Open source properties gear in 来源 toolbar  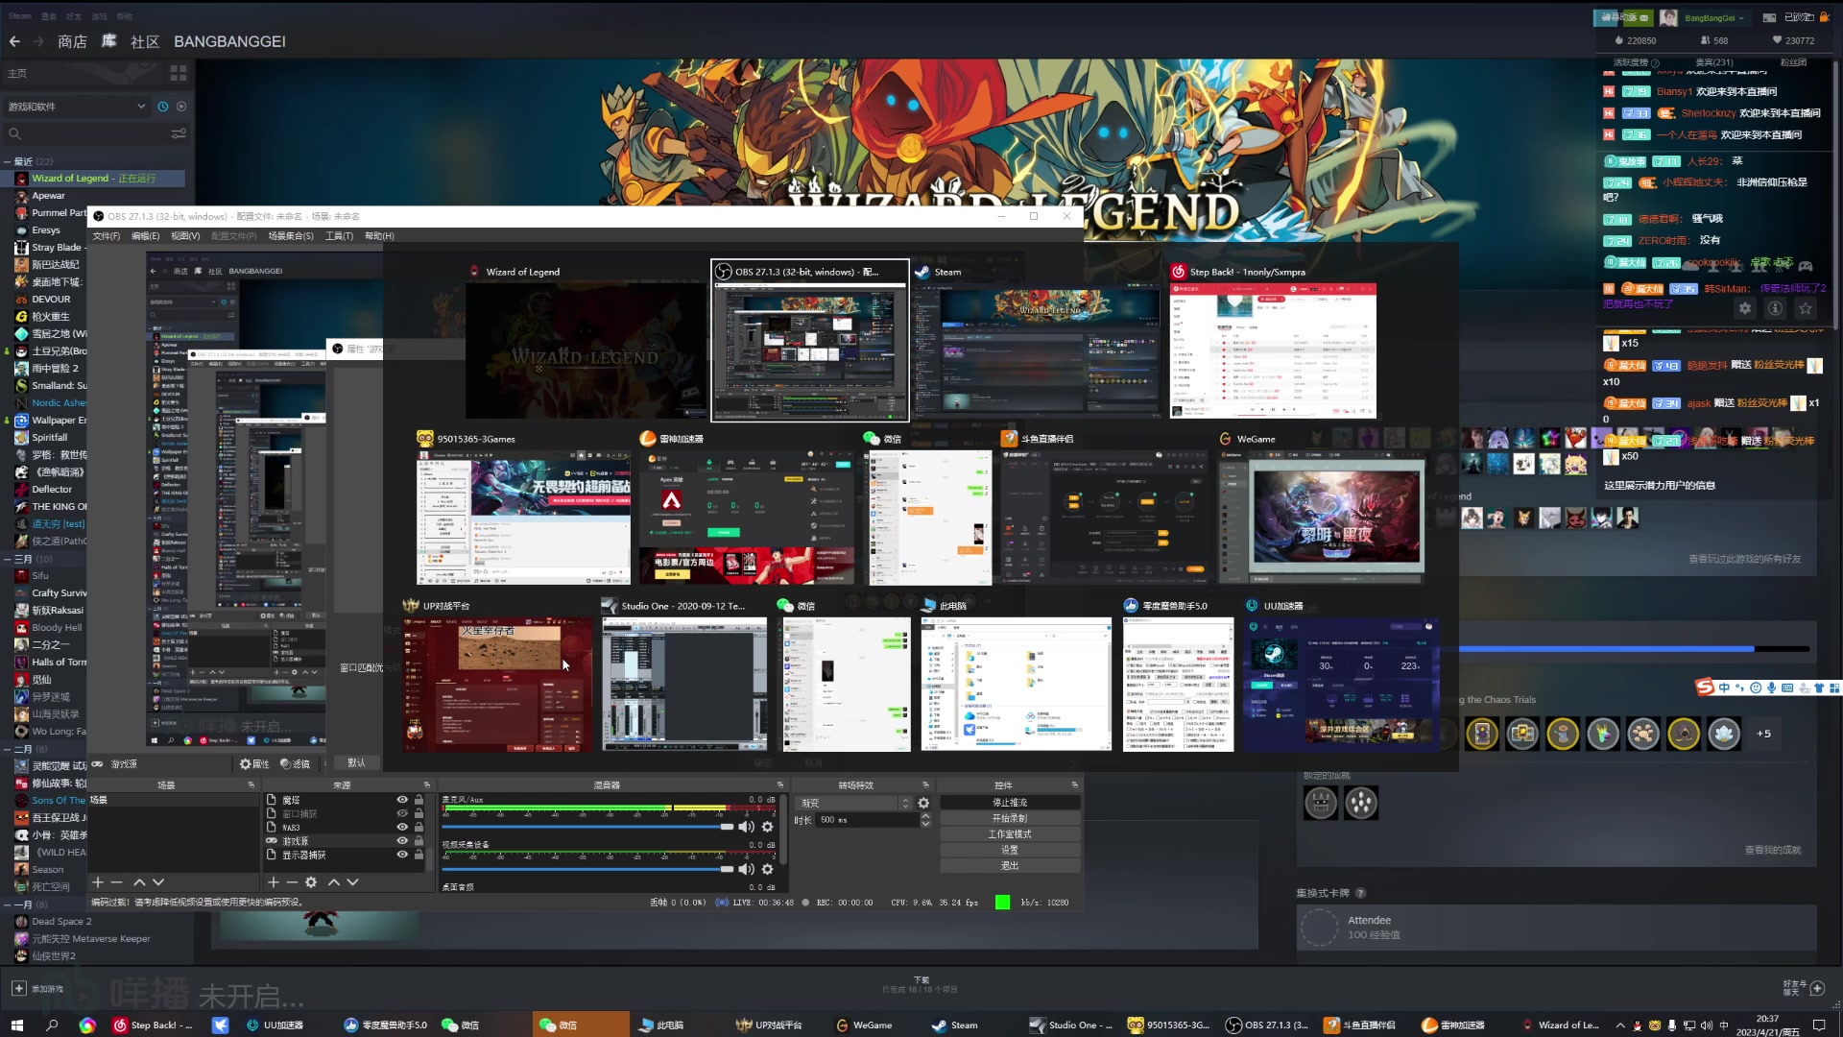tap(311, 882)
